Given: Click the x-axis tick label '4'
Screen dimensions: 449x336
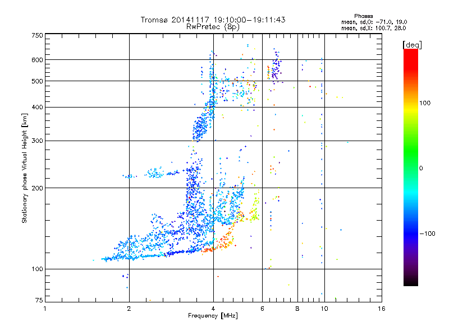Looking at the screenshot, I should (x=213, y=309).
